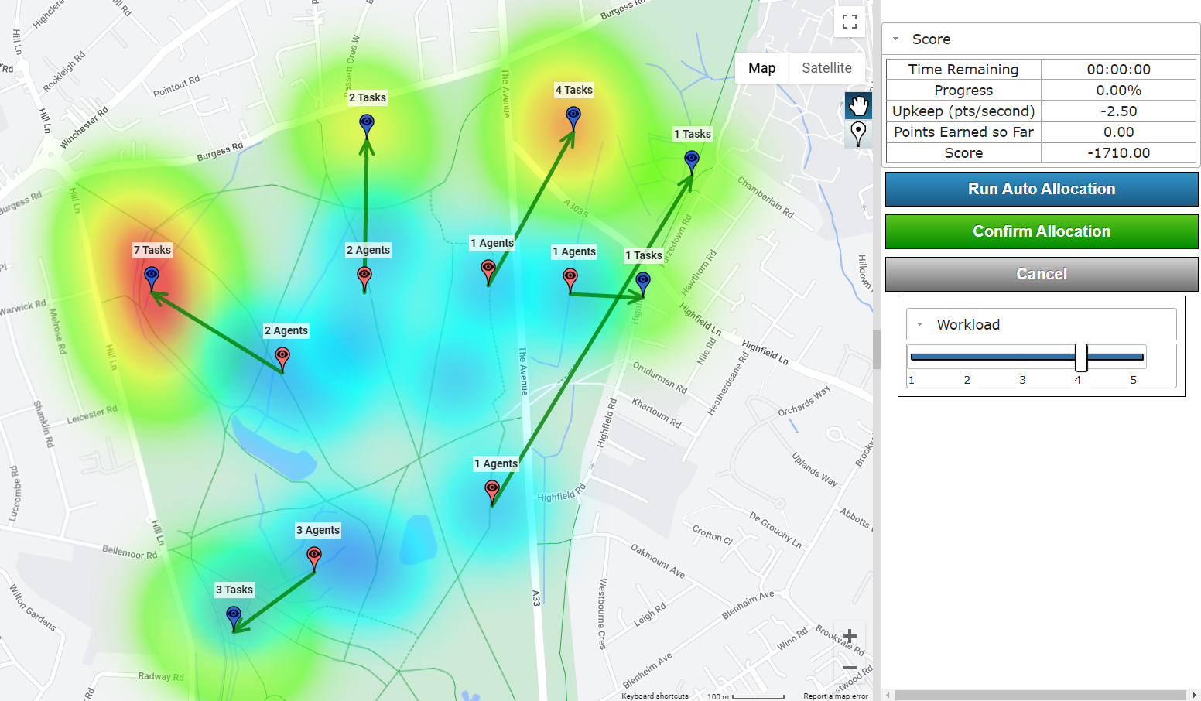1201x701 pixels.
Task: Switch to the Map view tab
Action: 761,67
